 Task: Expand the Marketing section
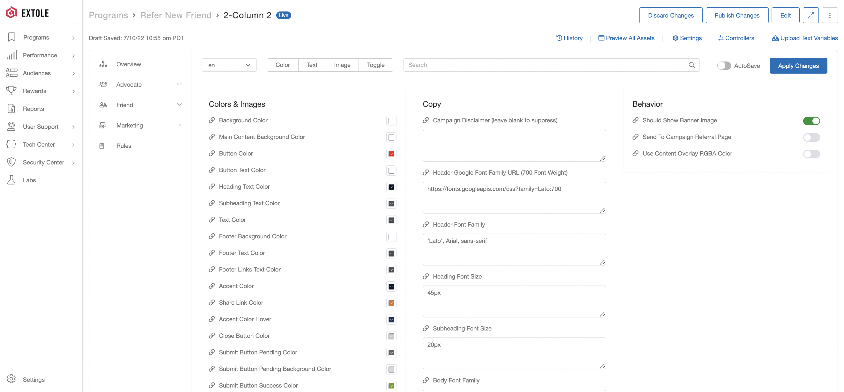[179, 125]
